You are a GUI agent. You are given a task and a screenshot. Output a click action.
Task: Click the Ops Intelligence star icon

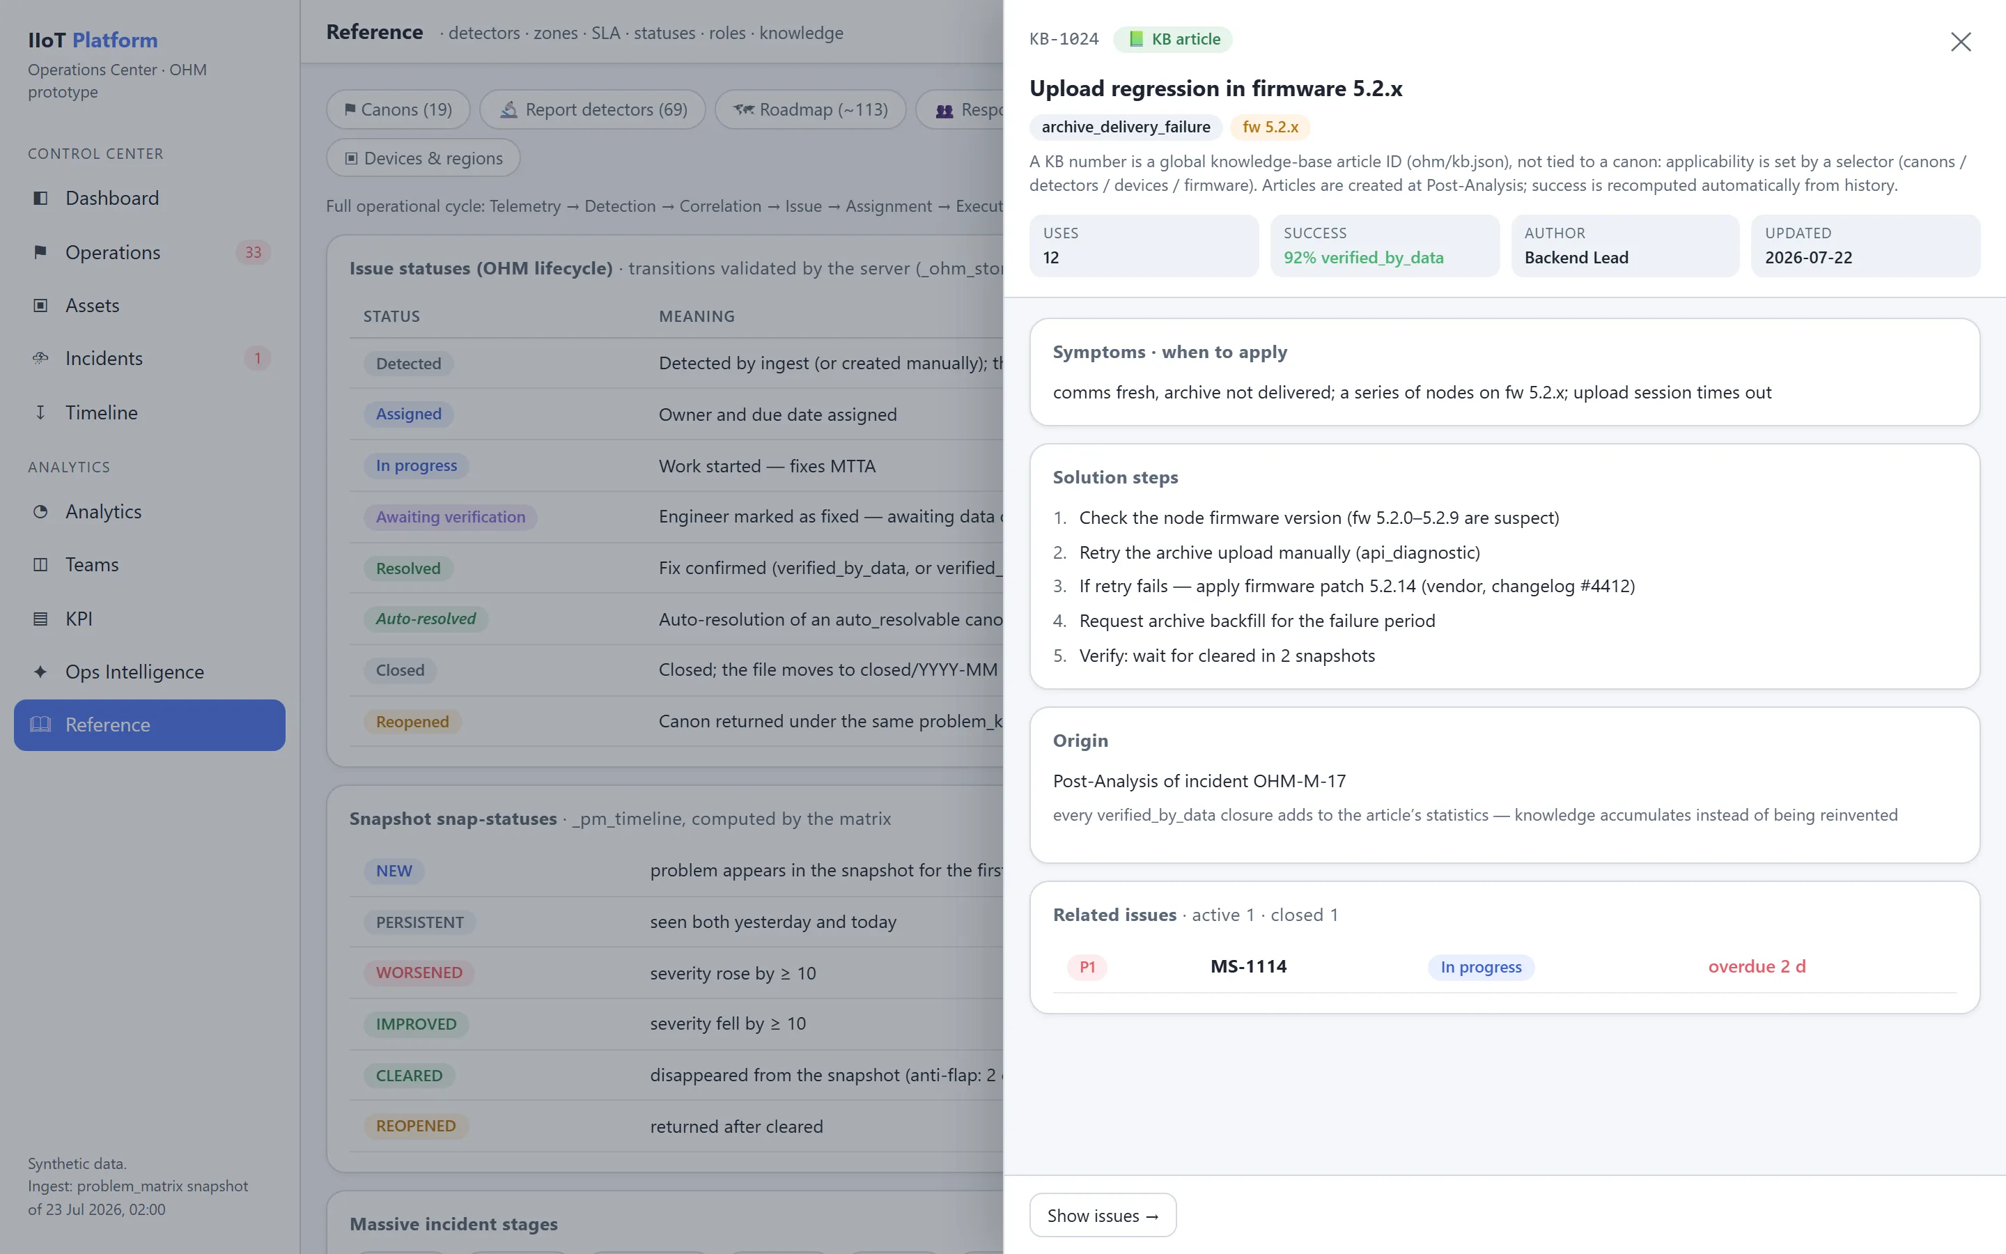[40, 672]
